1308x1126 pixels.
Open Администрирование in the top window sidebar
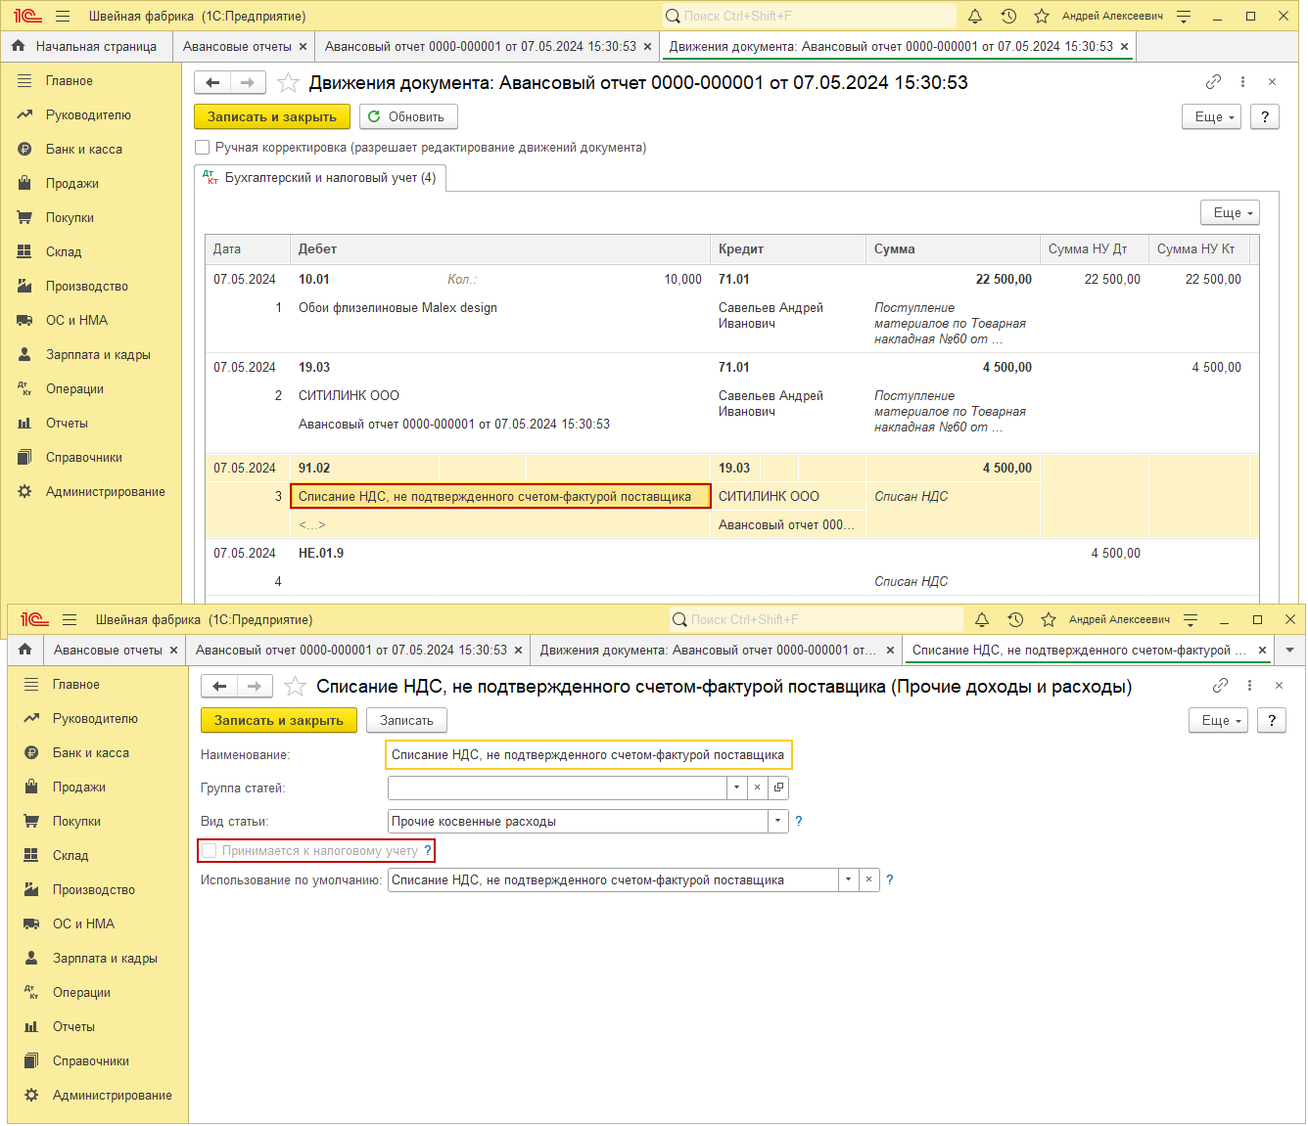tap(105, 491)
